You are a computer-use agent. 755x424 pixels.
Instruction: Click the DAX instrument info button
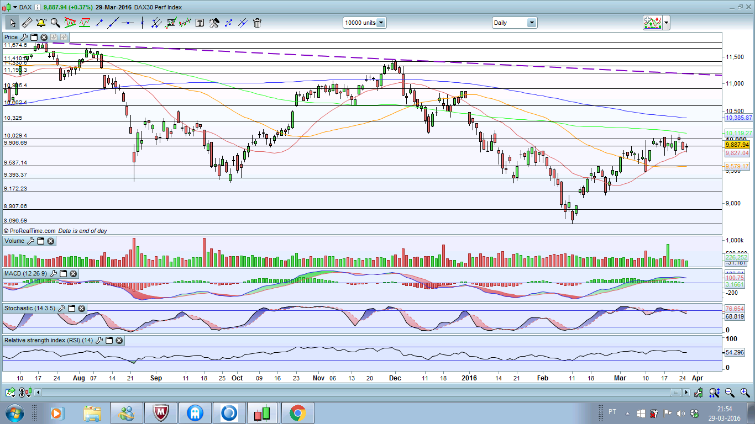pyautogui.click(x=37, y=7)
